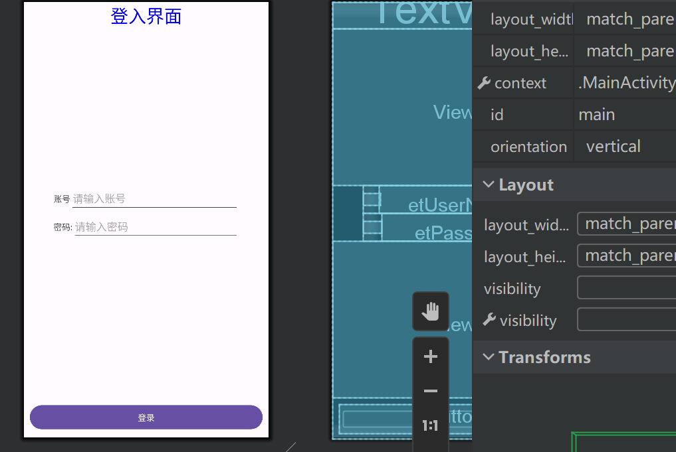Open the Layout layout_height dropdown
The image size is (676, 452).
coord(626,256)
